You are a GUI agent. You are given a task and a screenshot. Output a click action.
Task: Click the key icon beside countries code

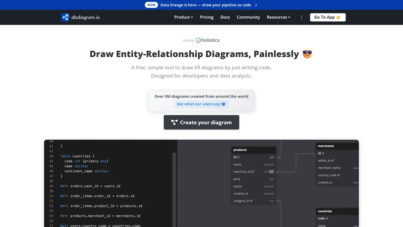click(327, 218)
